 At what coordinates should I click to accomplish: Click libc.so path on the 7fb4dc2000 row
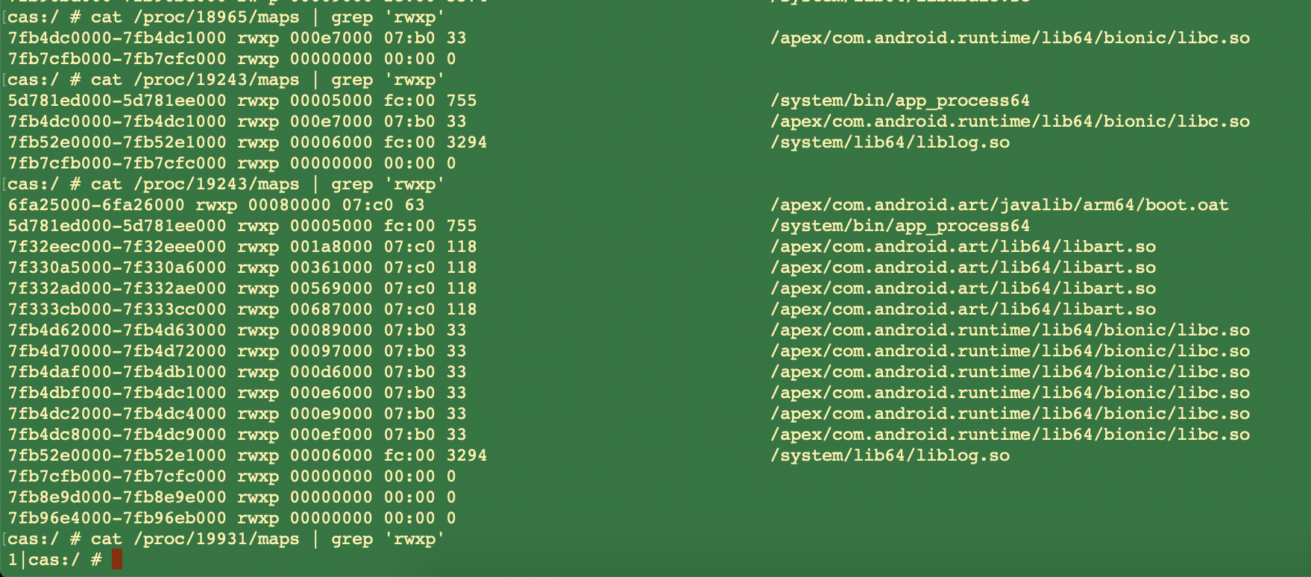click(1010, 414)
